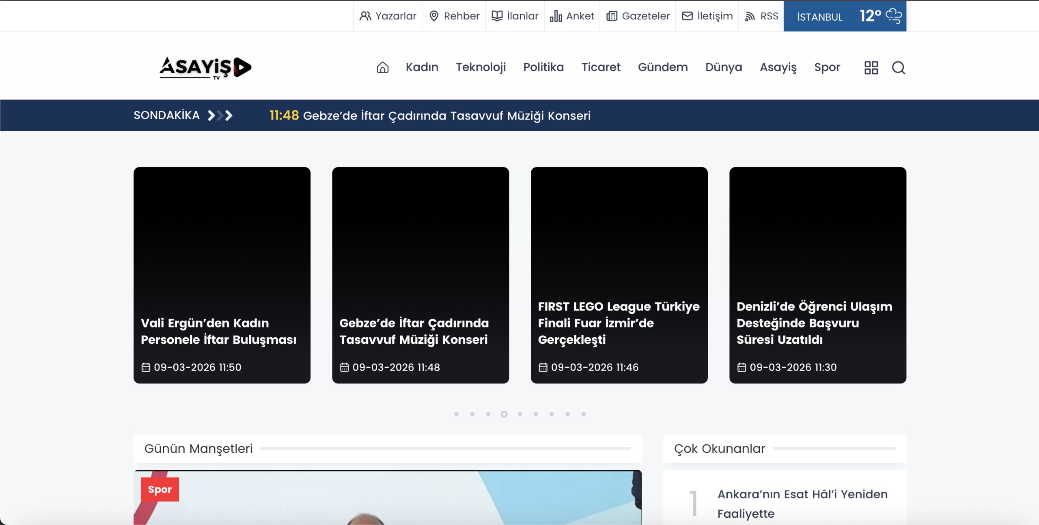Open the grid categories menu icon

871,68
